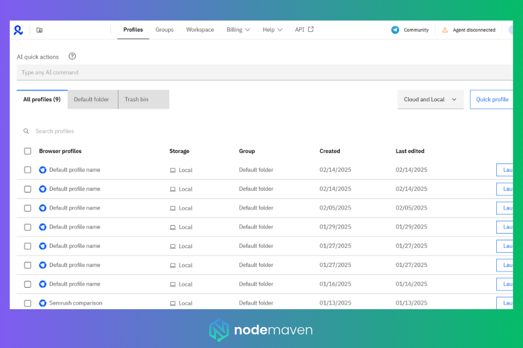Open the folder icon beside the logo
The width and height of the screenshot is (523, 348).
[x=40, y=30]
